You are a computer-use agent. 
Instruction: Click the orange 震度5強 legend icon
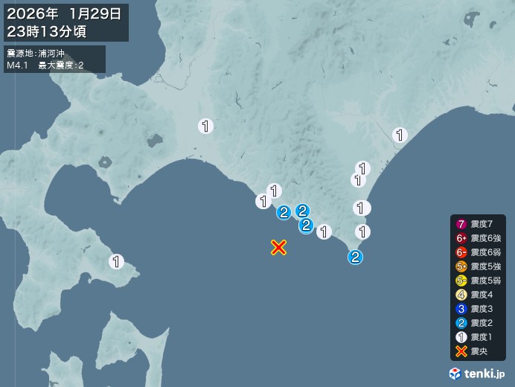pos(461,266)
